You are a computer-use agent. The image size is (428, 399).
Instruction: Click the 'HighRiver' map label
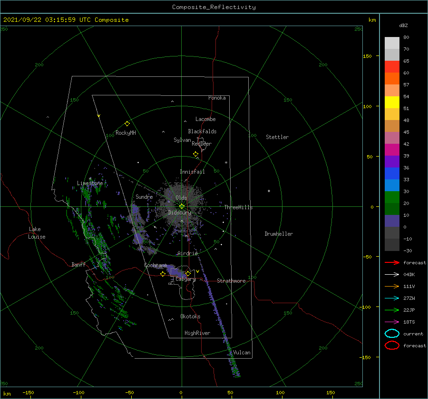click(197, 333)
